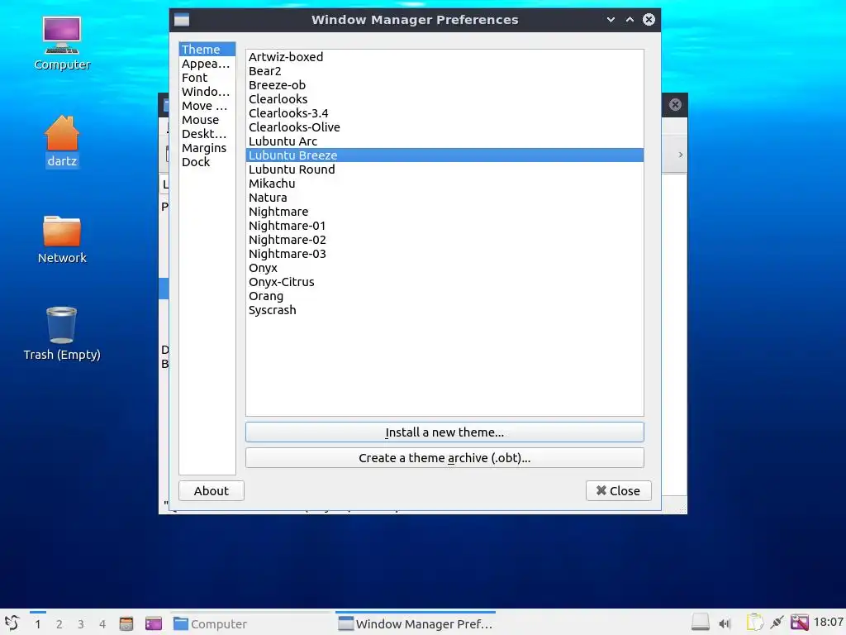Select the Nightmare theme
The width and height of the screenshot is (846, 635).
(x=444, y=211)
